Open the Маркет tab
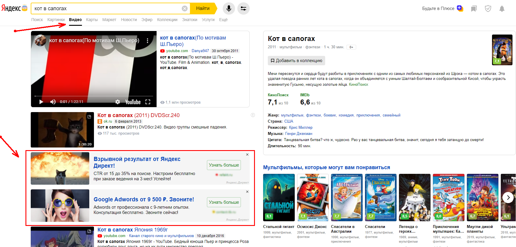516x247 pixels. pos(109,20)
